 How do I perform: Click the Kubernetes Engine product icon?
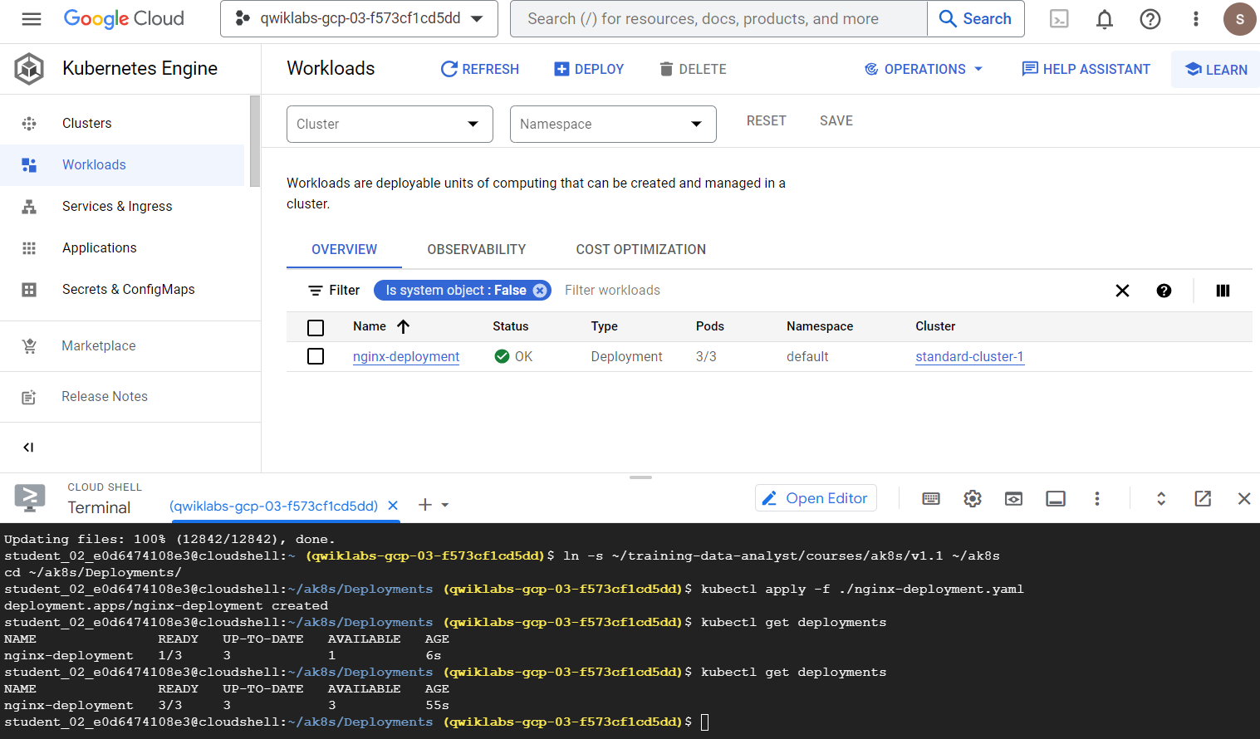pos(29,69)
